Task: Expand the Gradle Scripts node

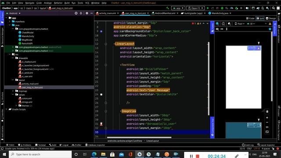Action: [7, 109]
